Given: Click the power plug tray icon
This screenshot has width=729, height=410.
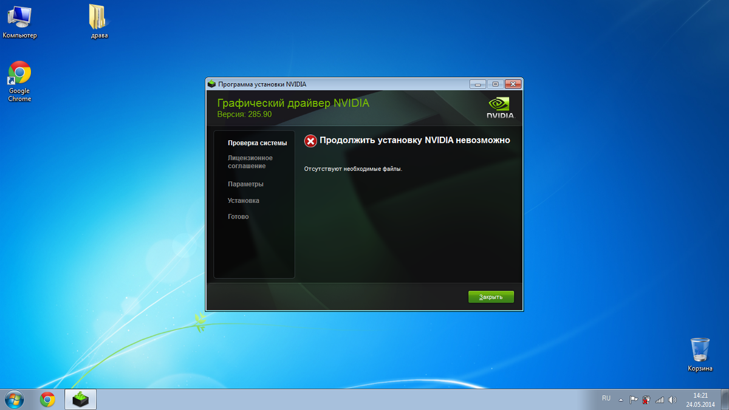Looking at the screenshot, I should [647, 400].
